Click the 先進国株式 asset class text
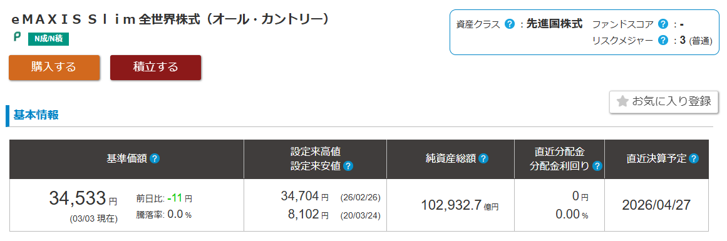Viewport: 727px width, 241px height. (554, 24)
